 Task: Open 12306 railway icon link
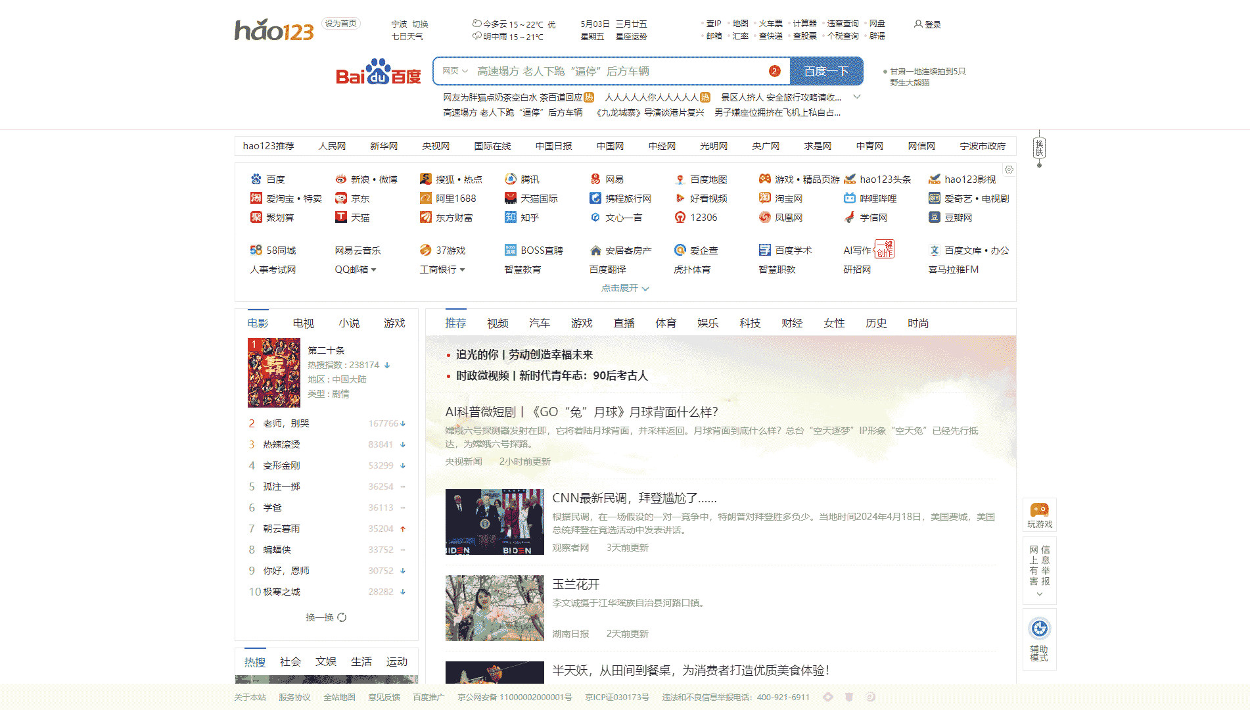pos(680,217)
